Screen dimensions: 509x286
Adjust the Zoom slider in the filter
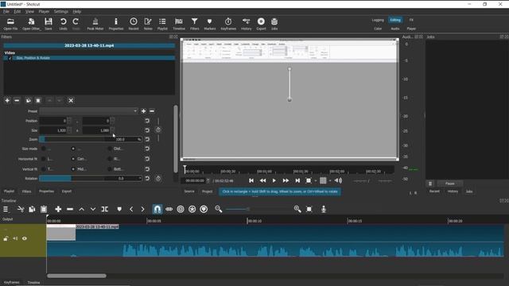90,139
